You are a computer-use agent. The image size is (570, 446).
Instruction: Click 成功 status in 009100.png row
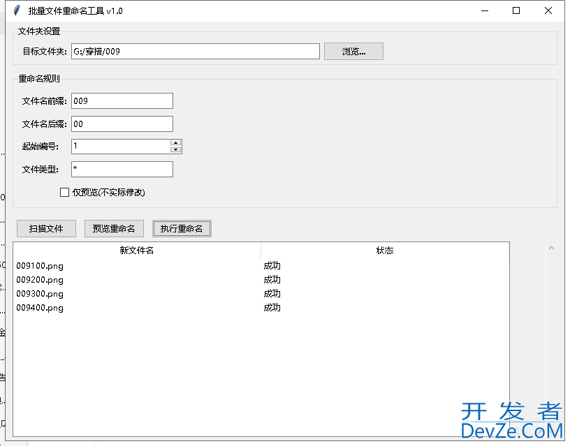272,266
